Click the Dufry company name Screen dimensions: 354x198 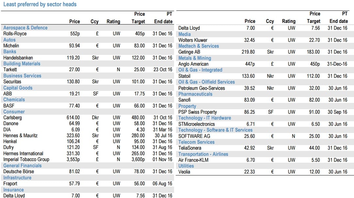[8, 147]
